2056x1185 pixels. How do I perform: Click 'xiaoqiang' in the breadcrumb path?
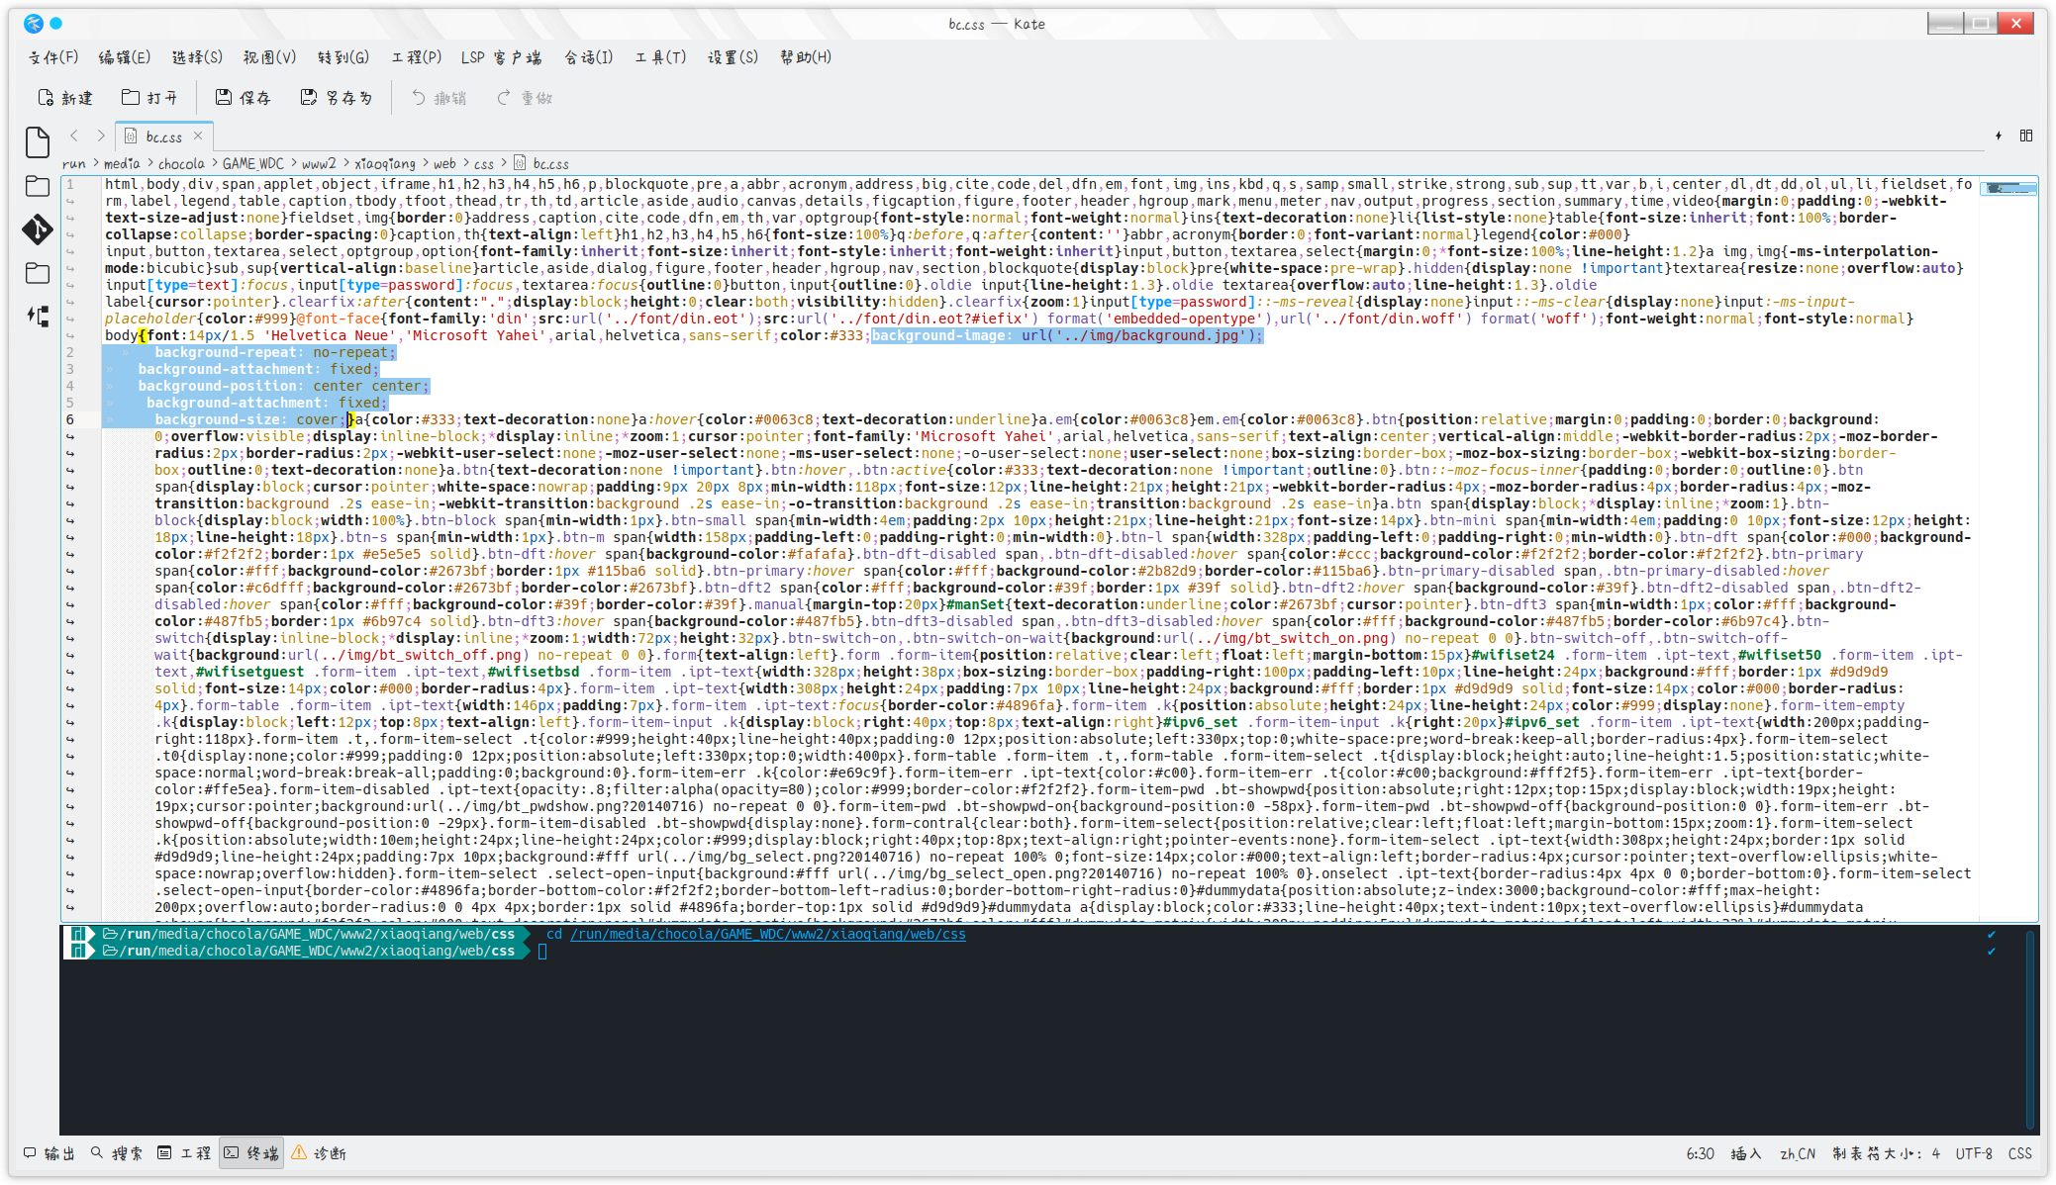tap(385, 164)
